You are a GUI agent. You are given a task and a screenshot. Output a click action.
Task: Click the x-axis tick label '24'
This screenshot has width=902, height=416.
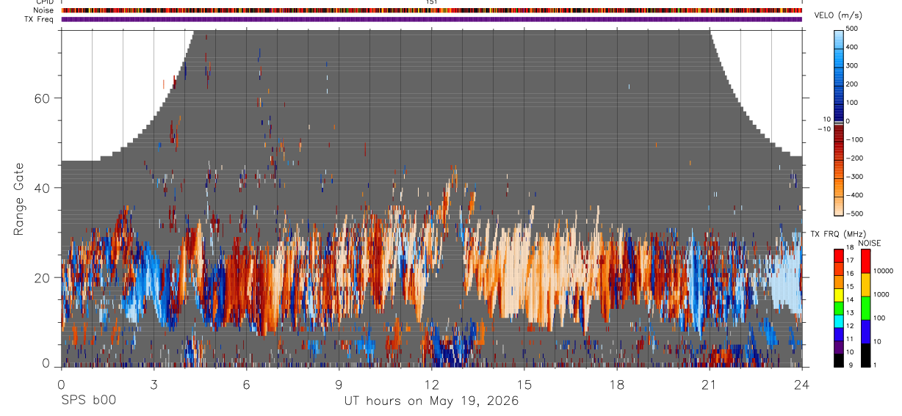pos(801,384)
